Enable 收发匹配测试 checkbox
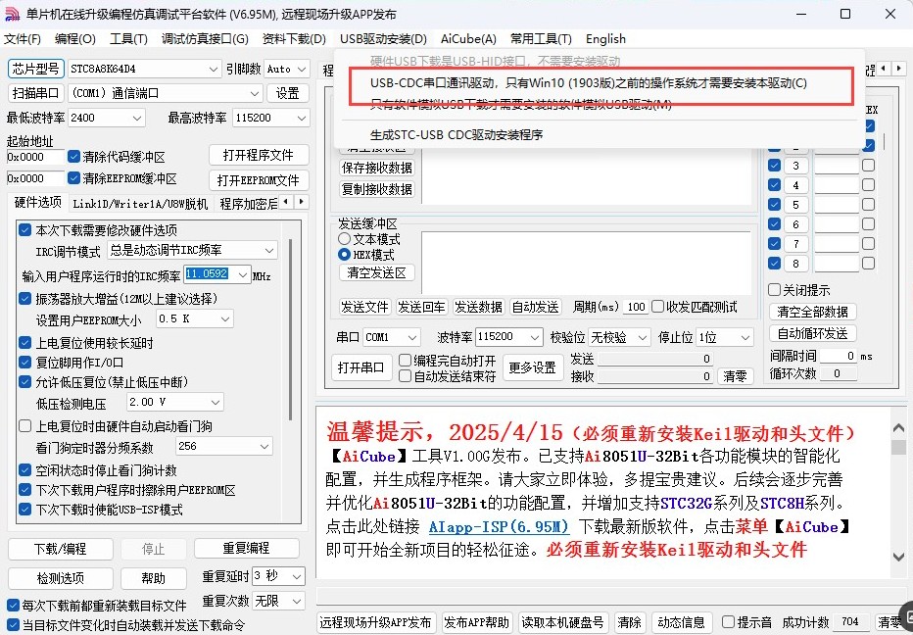The width and height of the screenshot is (913, 635). coord(658,307)
